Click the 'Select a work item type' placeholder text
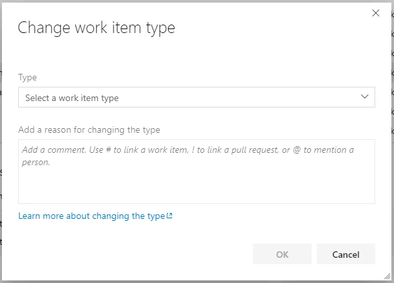 click(x=72, y=98)
